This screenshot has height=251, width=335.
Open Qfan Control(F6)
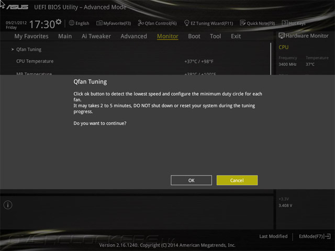point(161,23)
